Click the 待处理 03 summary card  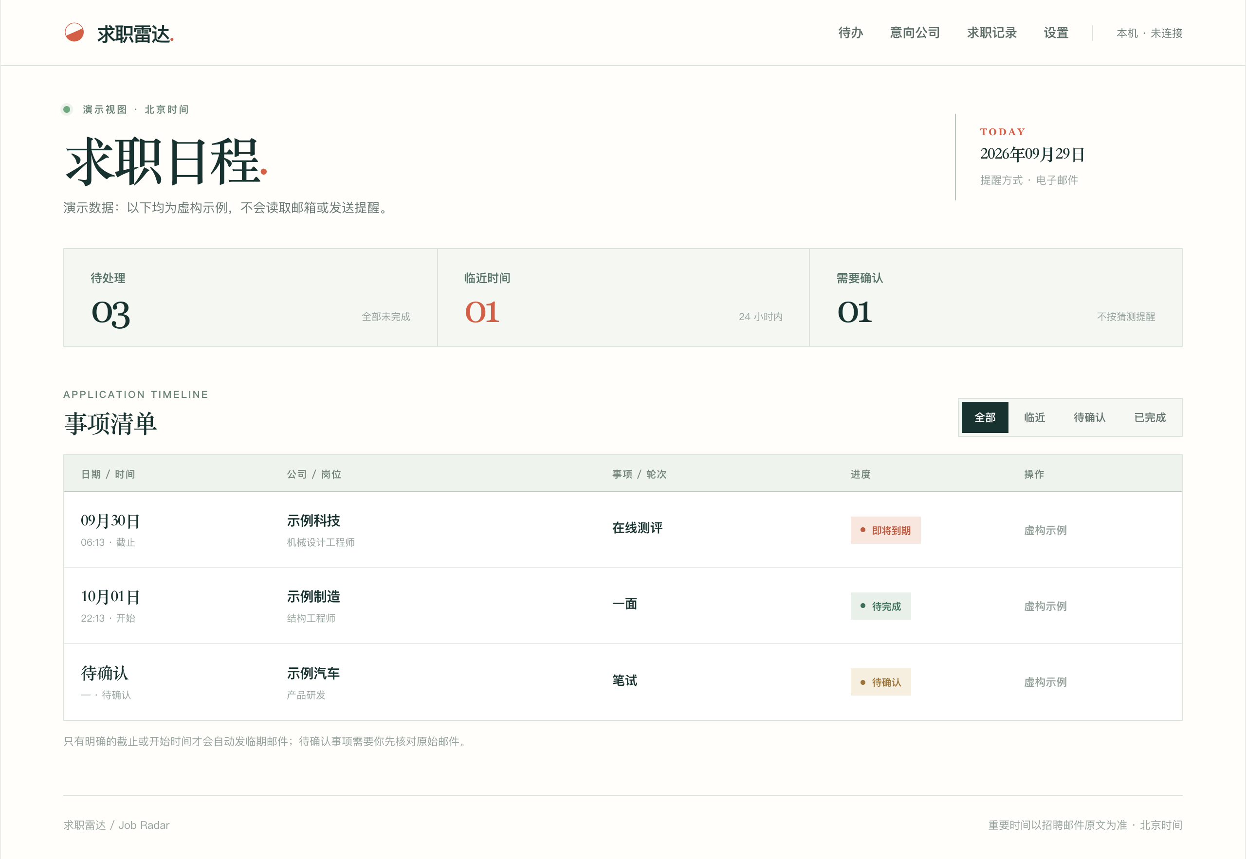pyautogui.click(x=250, y=298)
